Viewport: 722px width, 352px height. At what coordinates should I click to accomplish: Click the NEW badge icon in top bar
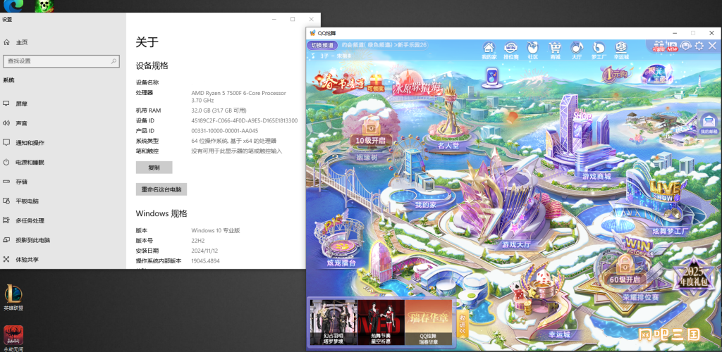(672, 46)
